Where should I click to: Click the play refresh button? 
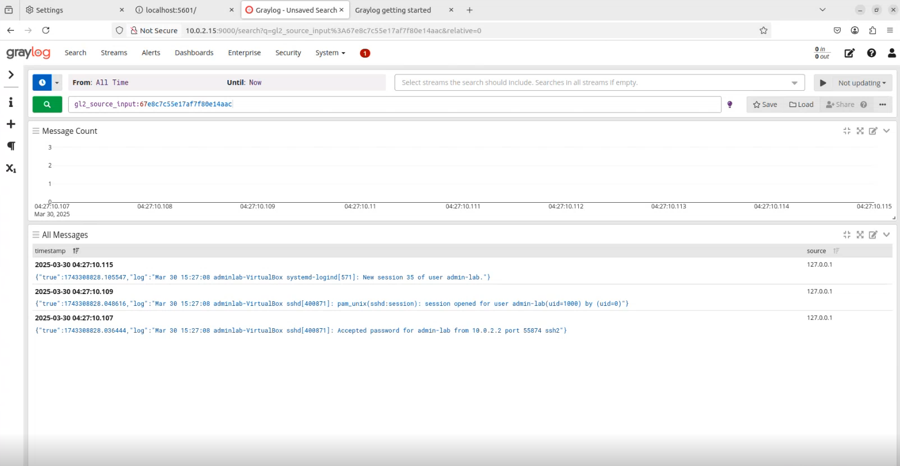pos(823,82)
